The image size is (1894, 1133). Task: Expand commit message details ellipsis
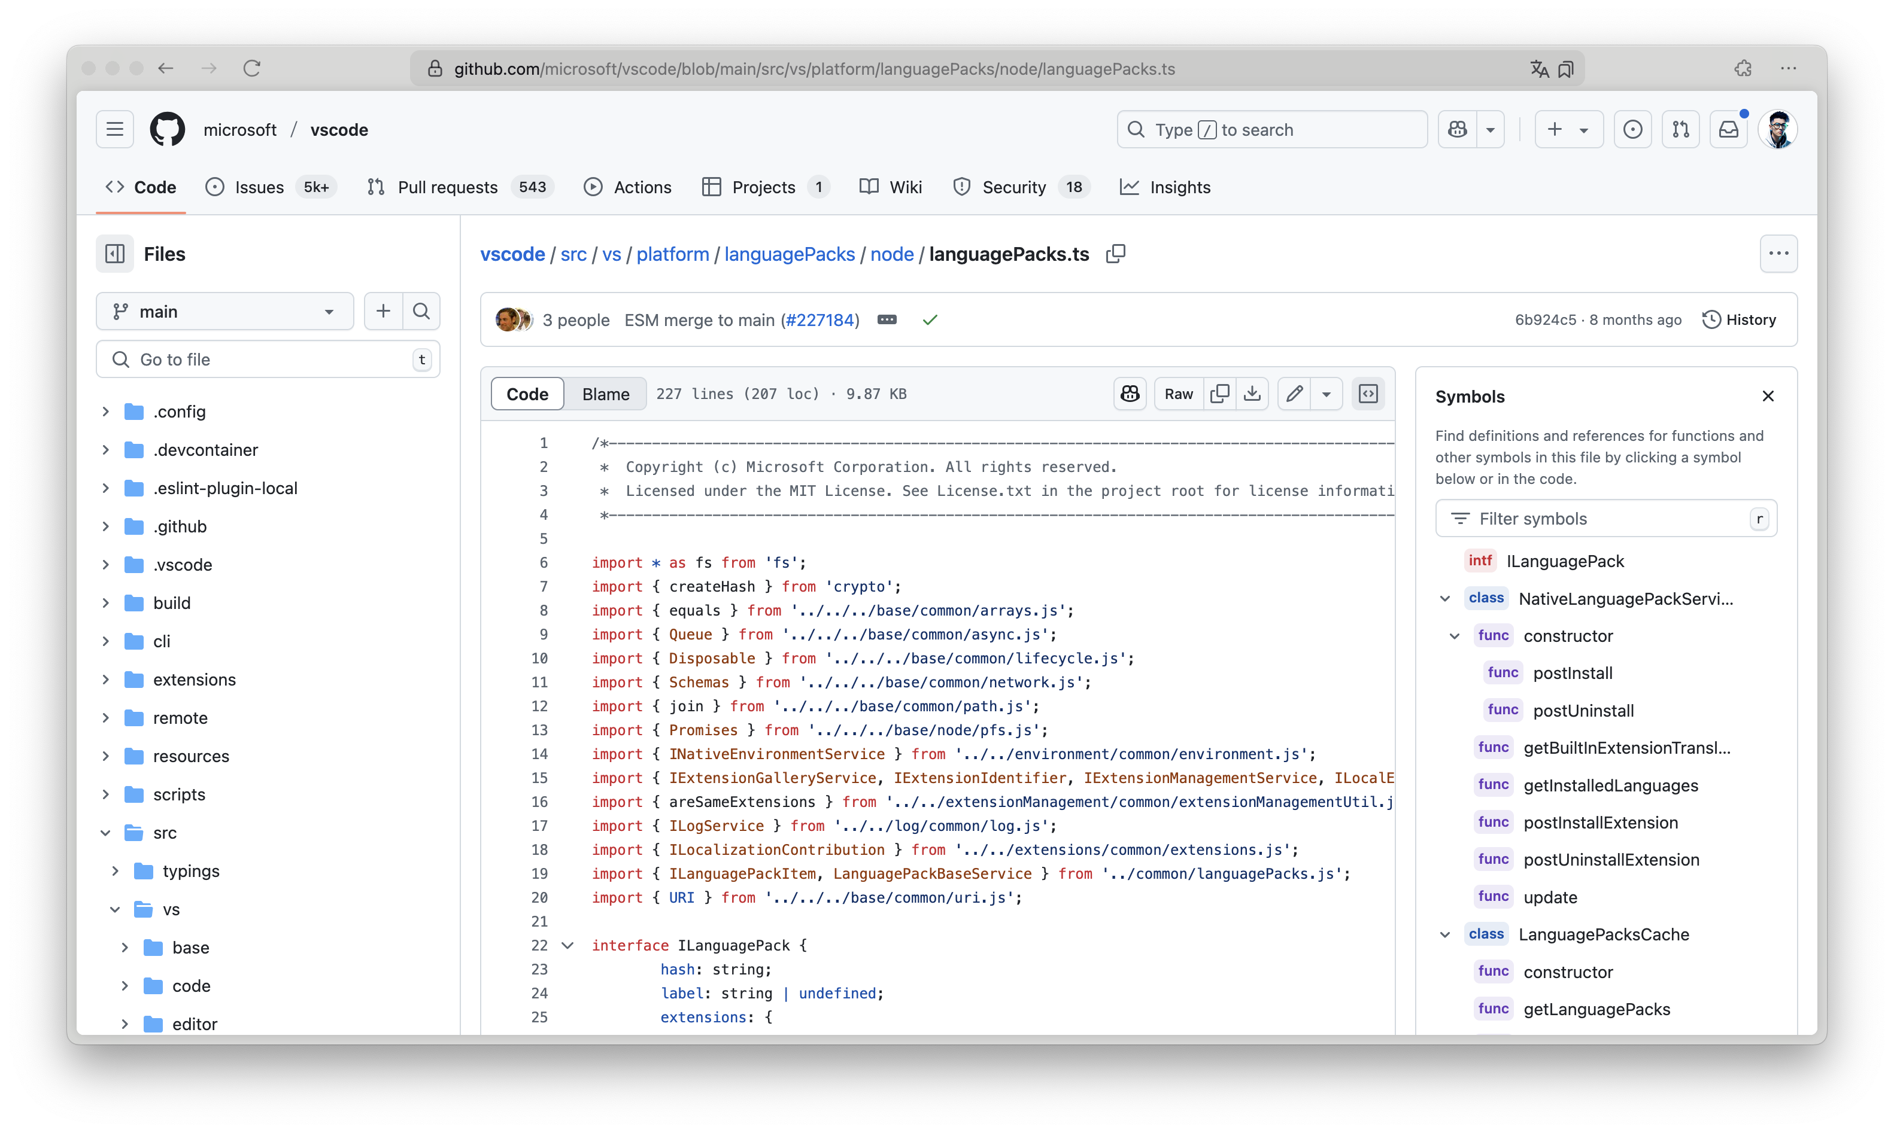[x=887, y=320]
